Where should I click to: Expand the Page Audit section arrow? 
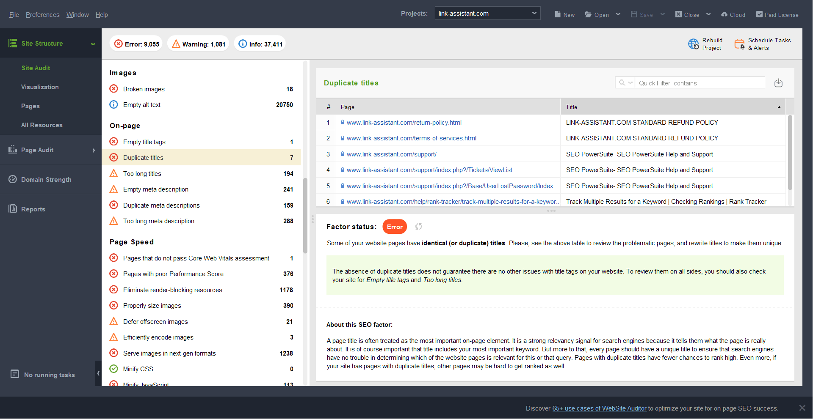(x=94, y=150)
